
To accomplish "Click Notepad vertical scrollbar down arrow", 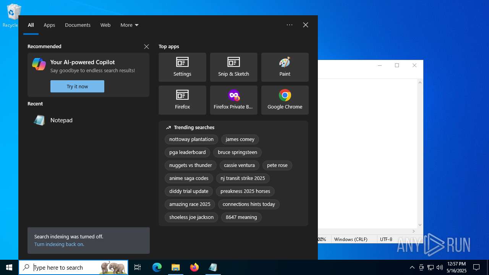I will point(420,225).
